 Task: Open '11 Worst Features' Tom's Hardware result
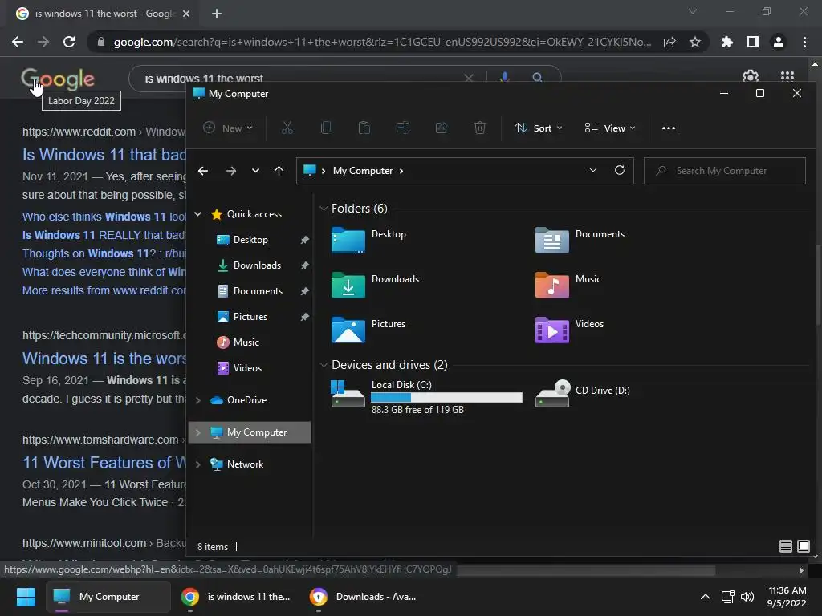(x=104, y=463)
